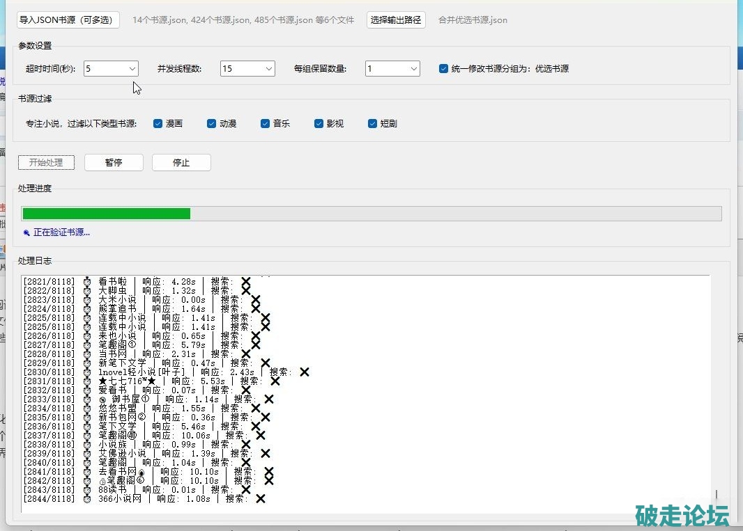Viewport: 743px width, 531px height.
Task: Click the X mark on 艾佛逊小说 row
Action: point(265,453)
